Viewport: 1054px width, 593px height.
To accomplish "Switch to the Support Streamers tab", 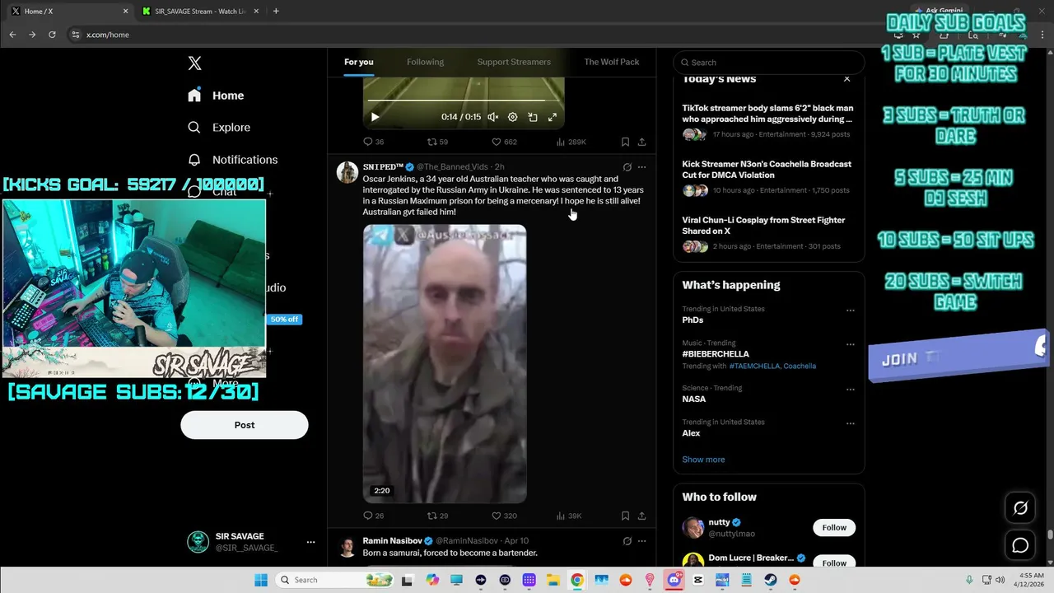I will [514, 63].
